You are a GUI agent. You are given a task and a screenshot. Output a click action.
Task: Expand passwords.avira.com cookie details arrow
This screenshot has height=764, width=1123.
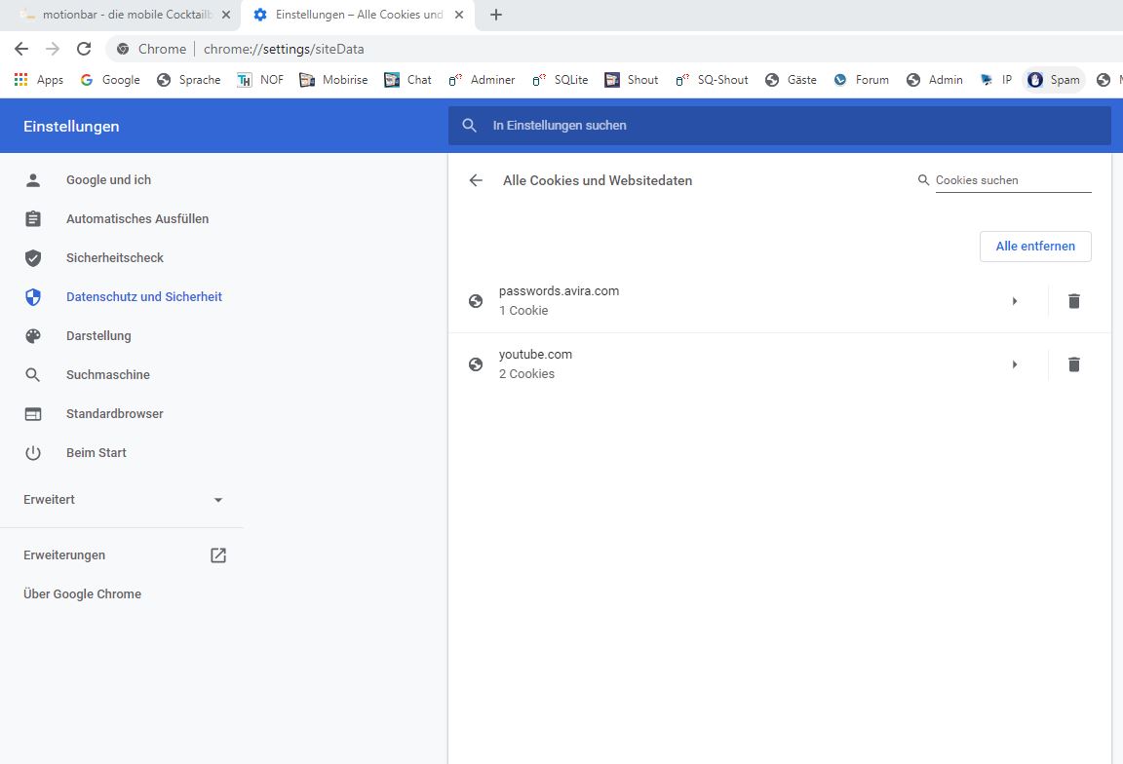(1015, 301)
